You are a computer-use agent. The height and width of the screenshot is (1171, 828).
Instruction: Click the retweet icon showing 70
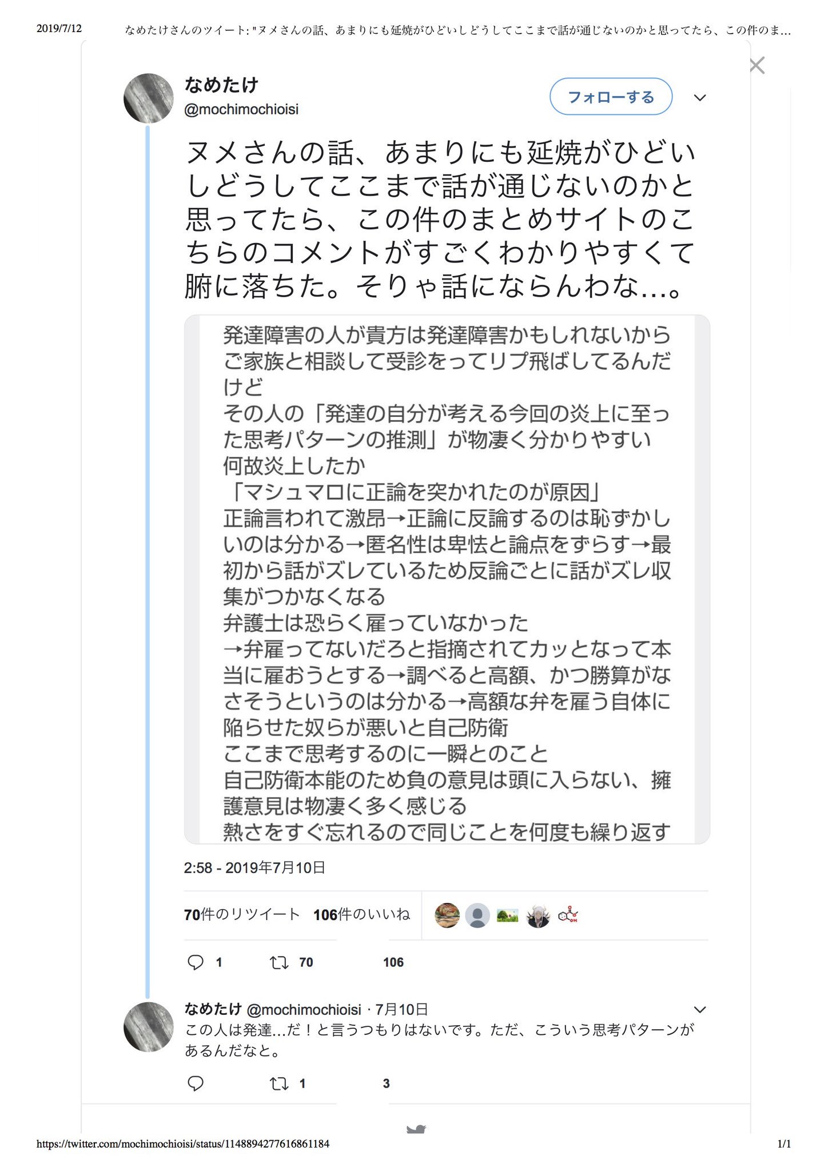click(279, 962)
